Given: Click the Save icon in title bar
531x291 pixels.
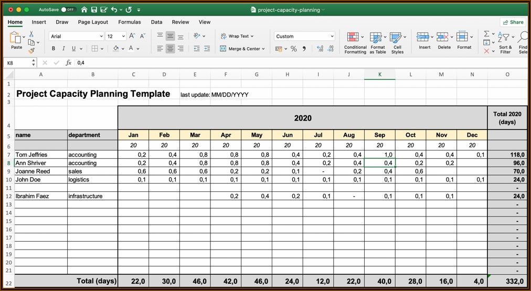Looking at the screenshot, I should pyautogui.click(x=93, y=9).
